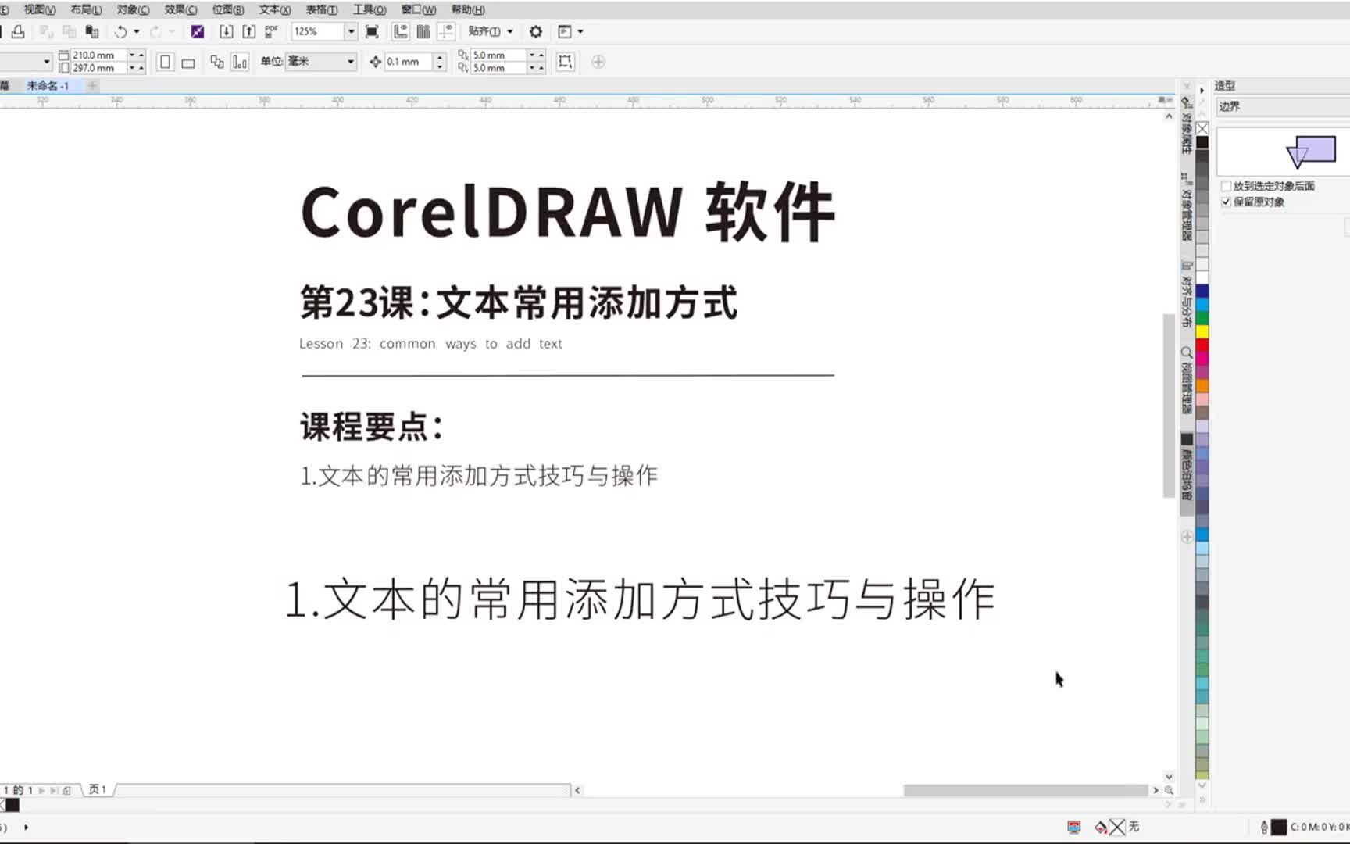This screenshot has height=844, width=1350.
Task: Pick the black swatch in the palette
Action: click(1202, 141)
